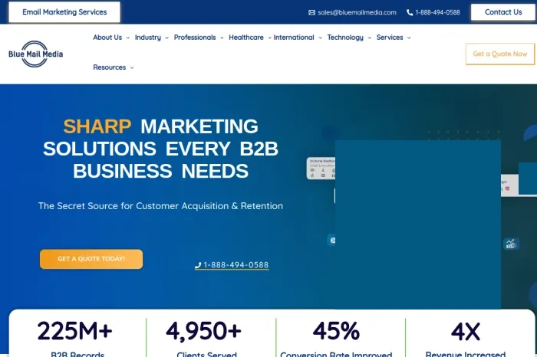The image size is (537, 357).
Task: Call 1-888-494-0588 from the top bar
Action: pyautogui.click(x=437, y=13)
